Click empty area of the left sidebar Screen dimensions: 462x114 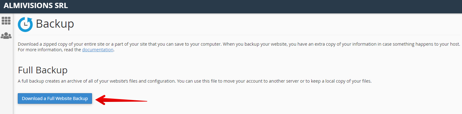[x=6, y=78]
